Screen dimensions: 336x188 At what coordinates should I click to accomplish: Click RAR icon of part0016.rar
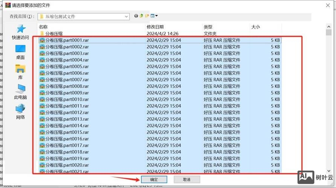(x=42, y=139)
